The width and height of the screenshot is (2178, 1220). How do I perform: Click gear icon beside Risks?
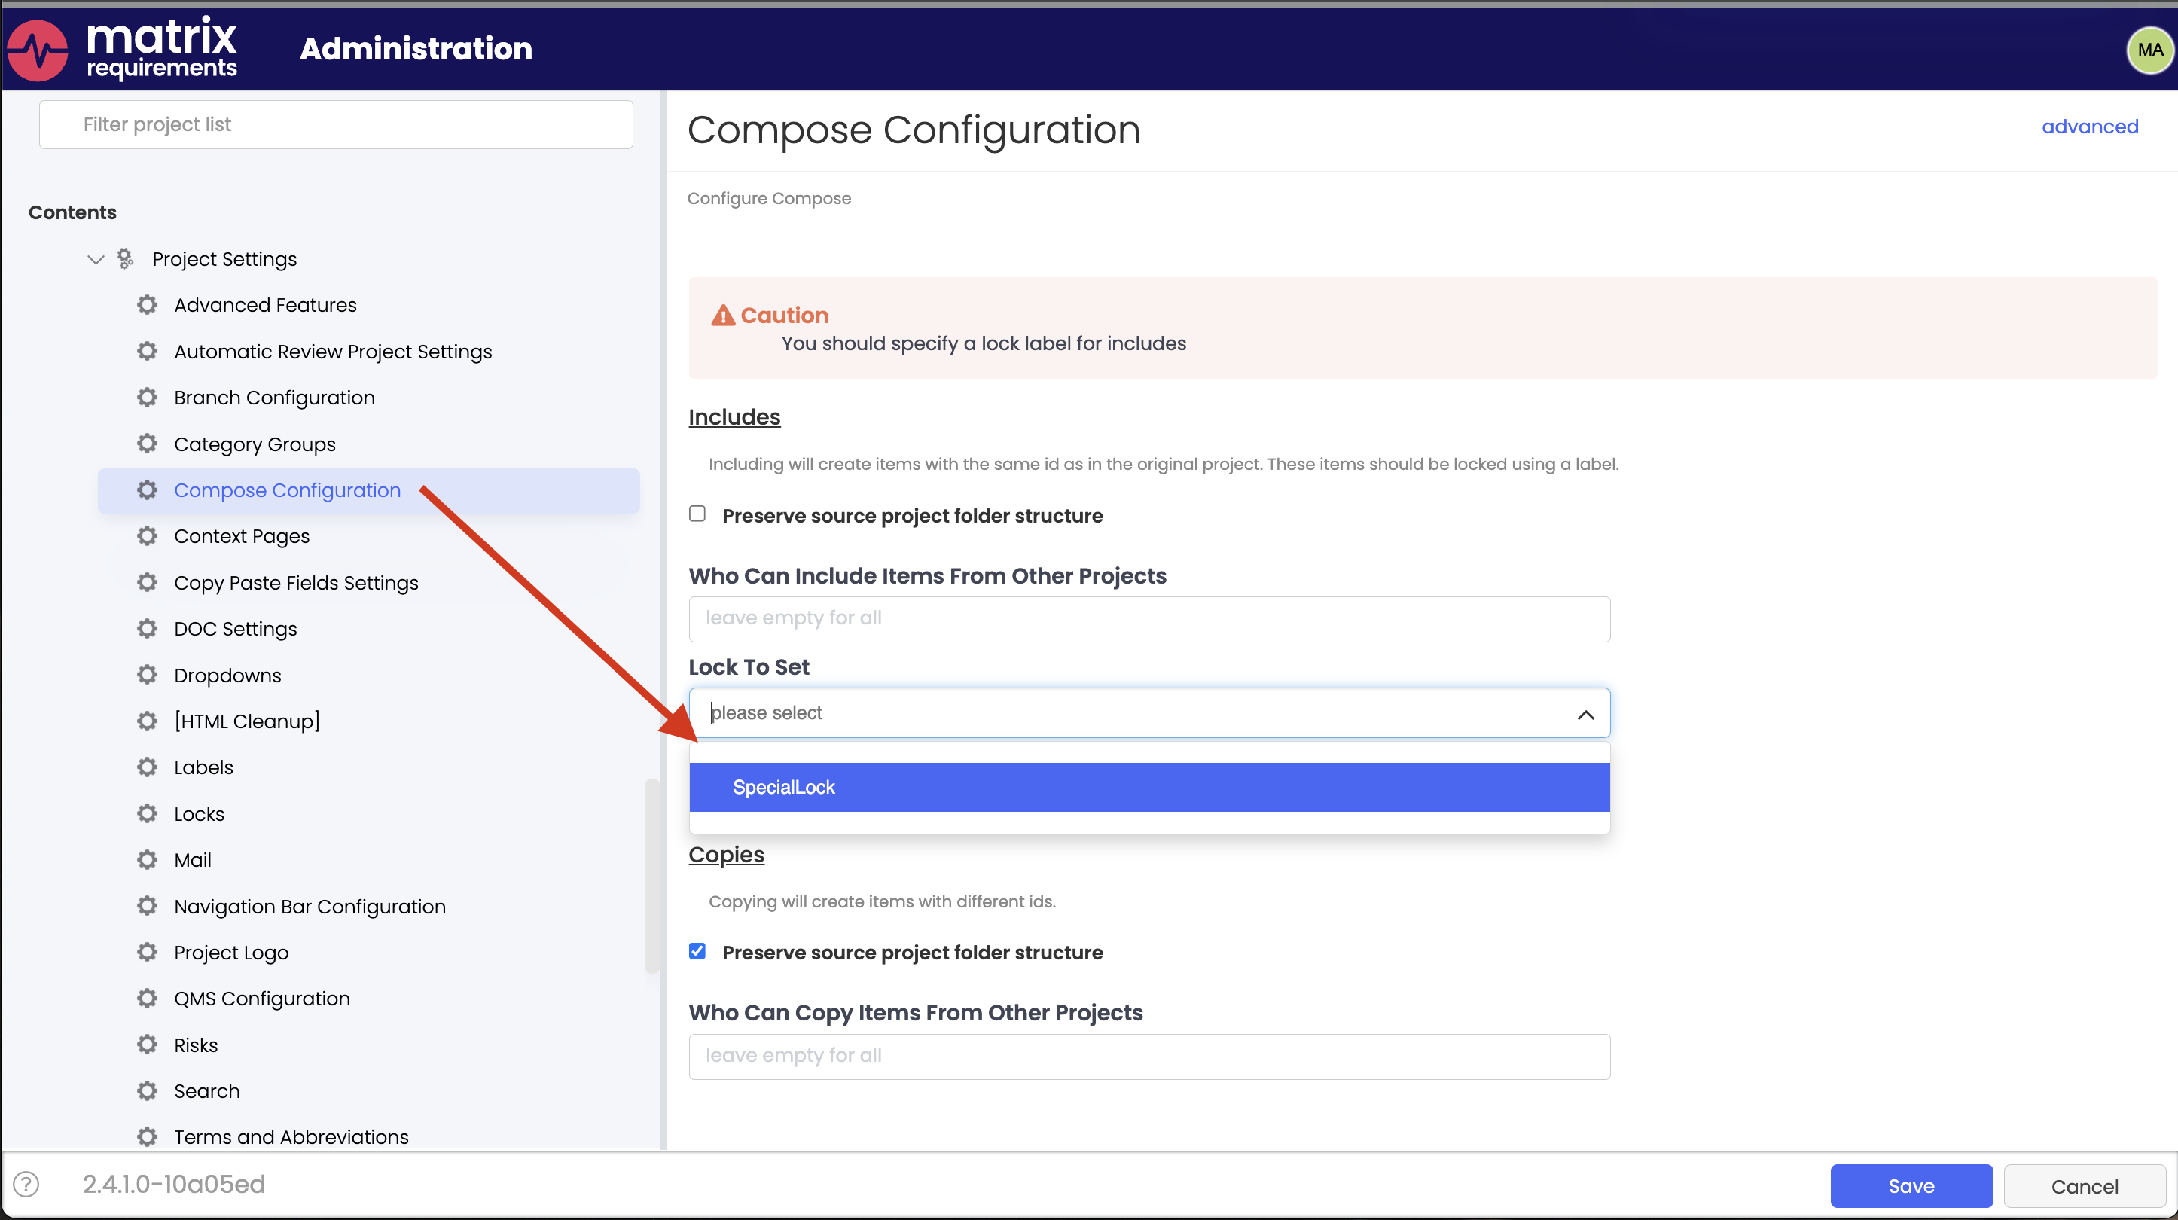(147, 1045)
